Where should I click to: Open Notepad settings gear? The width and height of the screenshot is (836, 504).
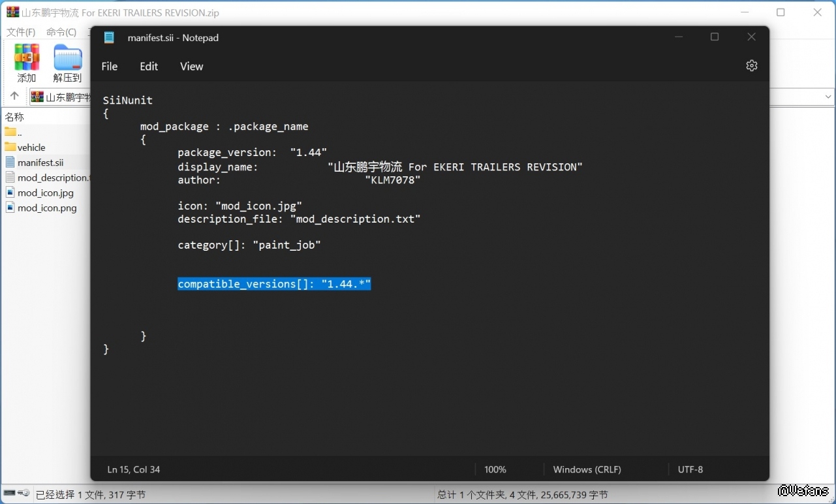752,66
